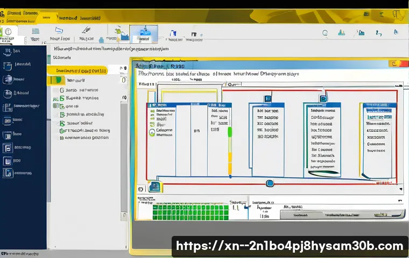Screen dimensions: 409x258
Task: Click the first icon in the dark left sidebar
Action: [x=8, y=52]
